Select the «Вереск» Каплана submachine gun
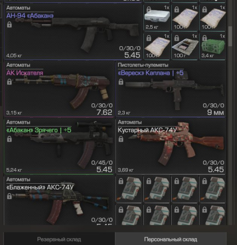237x245 pixels. coord(171,89)
